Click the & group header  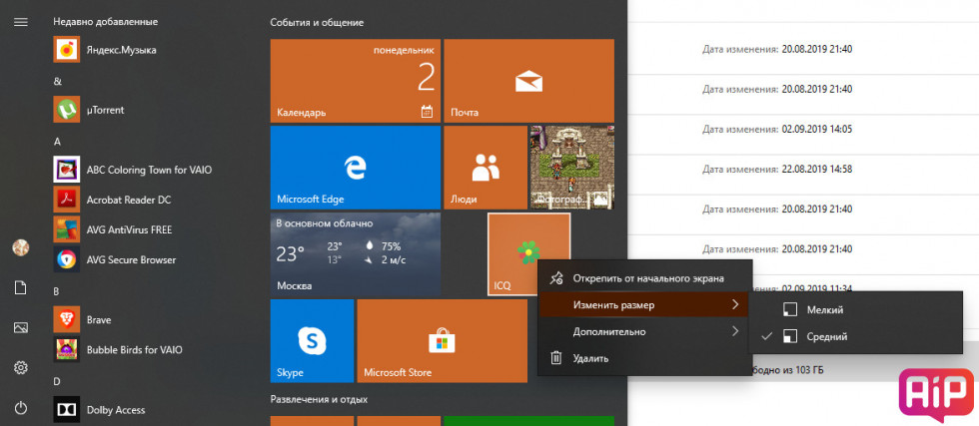click(57, 82)
